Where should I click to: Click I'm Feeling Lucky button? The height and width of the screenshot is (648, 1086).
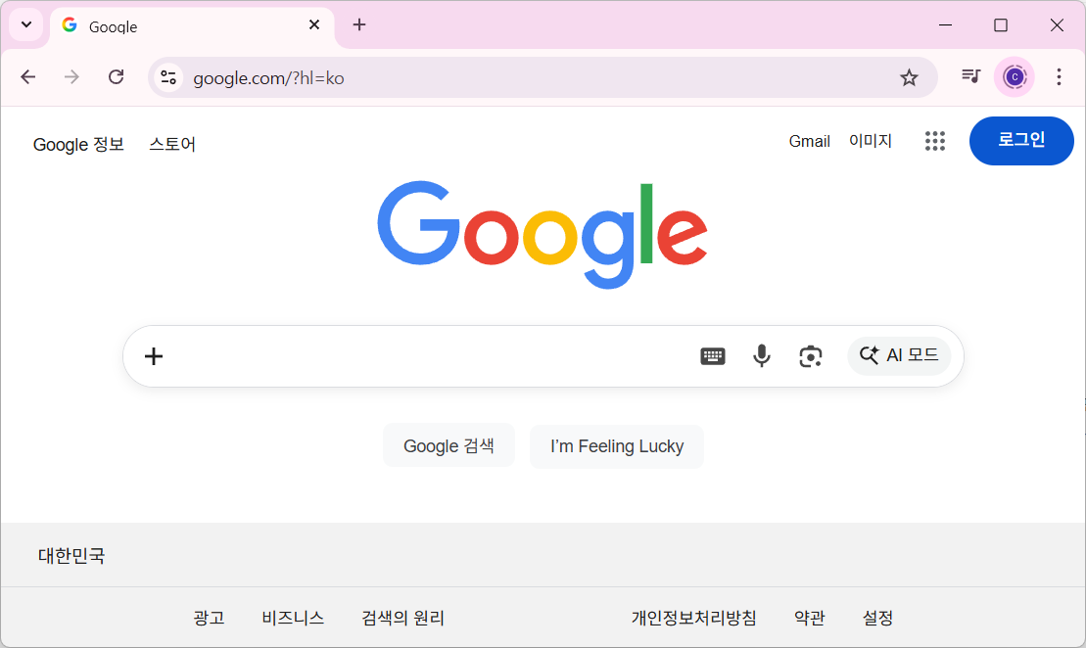[x=616, y=445]
